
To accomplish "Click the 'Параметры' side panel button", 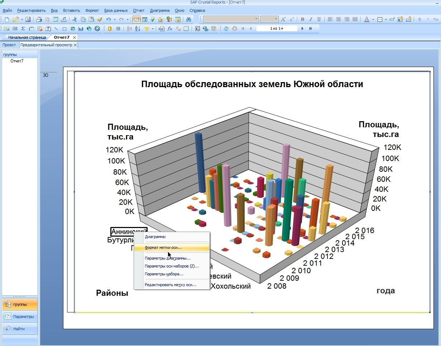I will coord(20,317).
